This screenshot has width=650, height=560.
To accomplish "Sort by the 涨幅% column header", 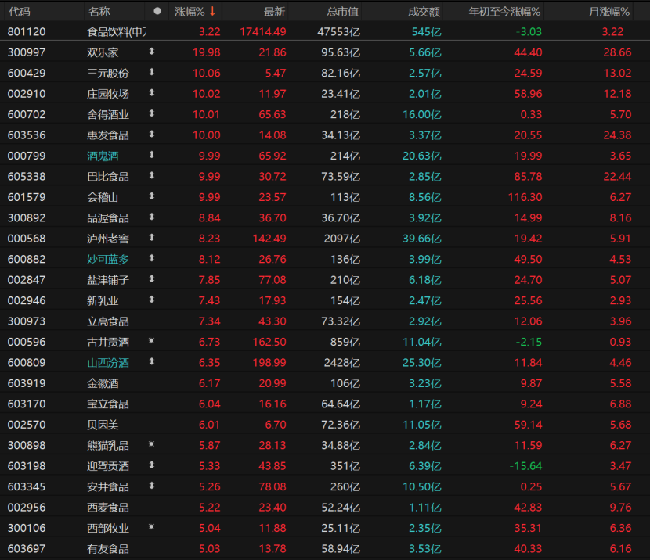I will (190, 12).
